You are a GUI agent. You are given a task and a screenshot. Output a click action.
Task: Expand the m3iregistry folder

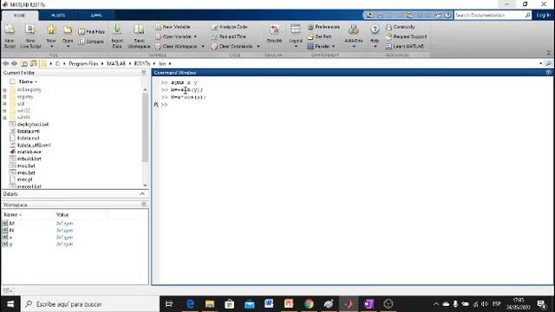point(4,90)
